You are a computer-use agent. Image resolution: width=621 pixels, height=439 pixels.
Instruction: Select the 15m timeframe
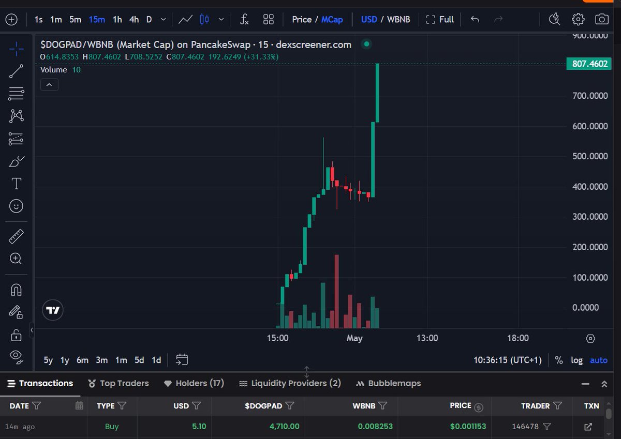97,20
